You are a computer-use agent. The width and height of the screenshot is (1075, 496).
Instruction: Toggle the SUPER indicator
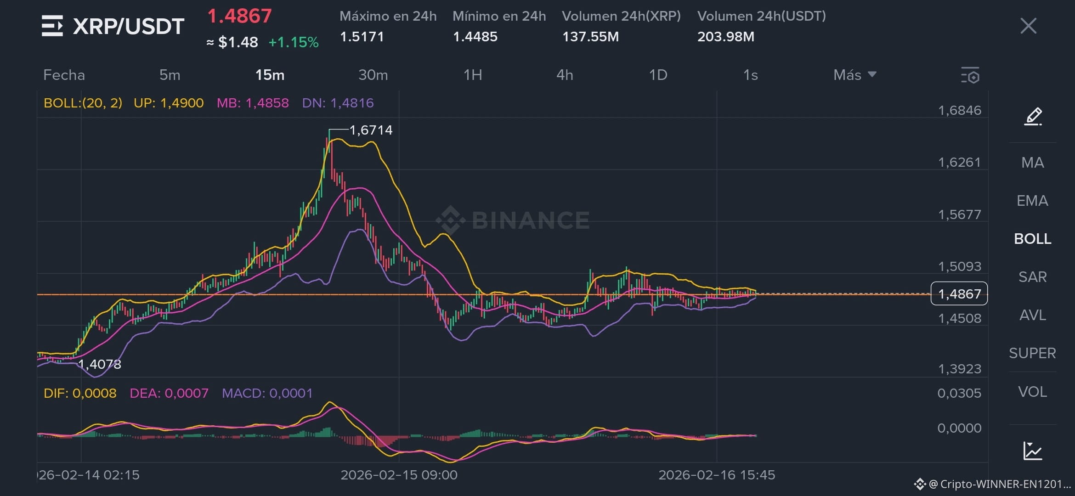coord(1032,353)
